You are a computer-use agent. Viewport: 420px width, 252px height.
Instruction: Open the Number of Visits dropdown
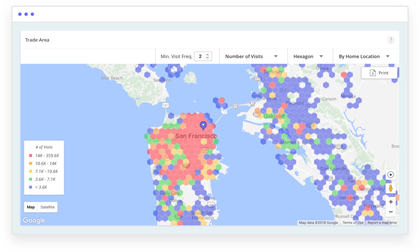pos(251,56)
